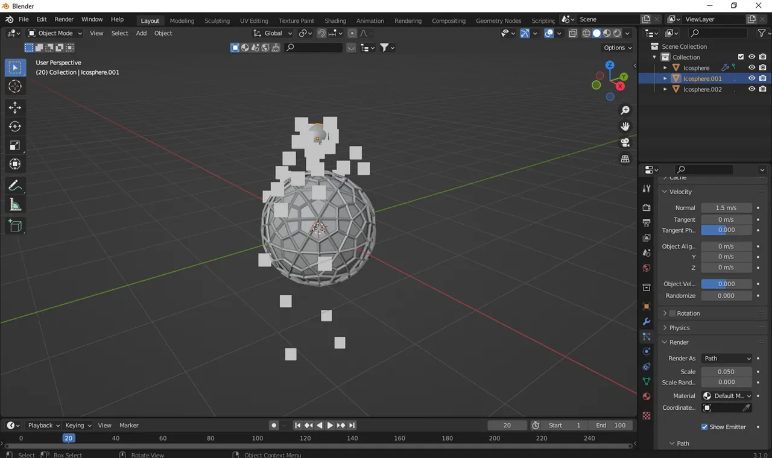
Task: Jump to the end frame
Action: click(352, 425)
